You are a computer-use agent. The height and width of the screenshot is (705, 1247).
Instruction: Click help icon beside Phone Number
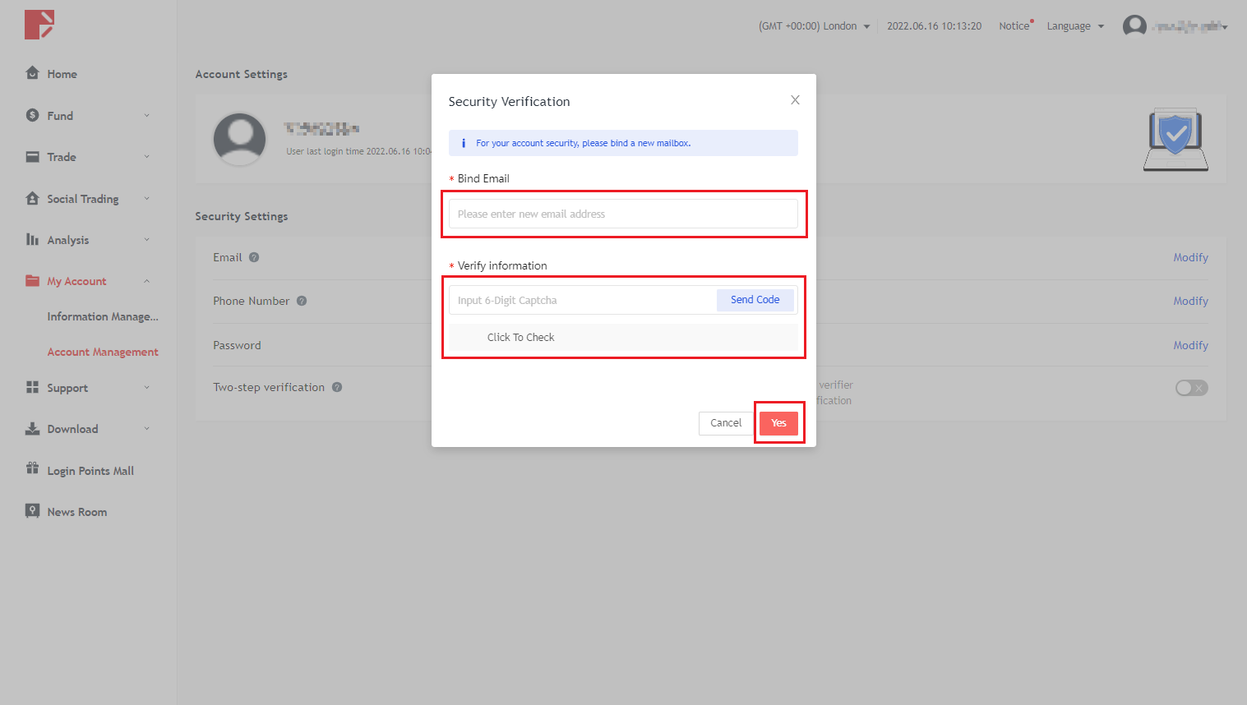pyautogui.click(x=302, y=301)
